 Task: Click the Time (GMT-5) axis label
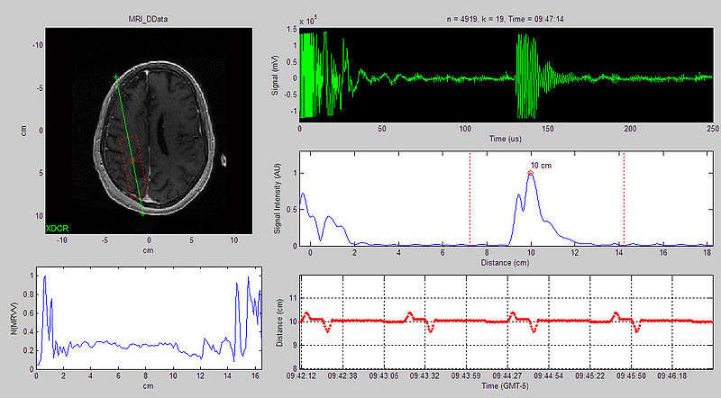pos(506,385)
